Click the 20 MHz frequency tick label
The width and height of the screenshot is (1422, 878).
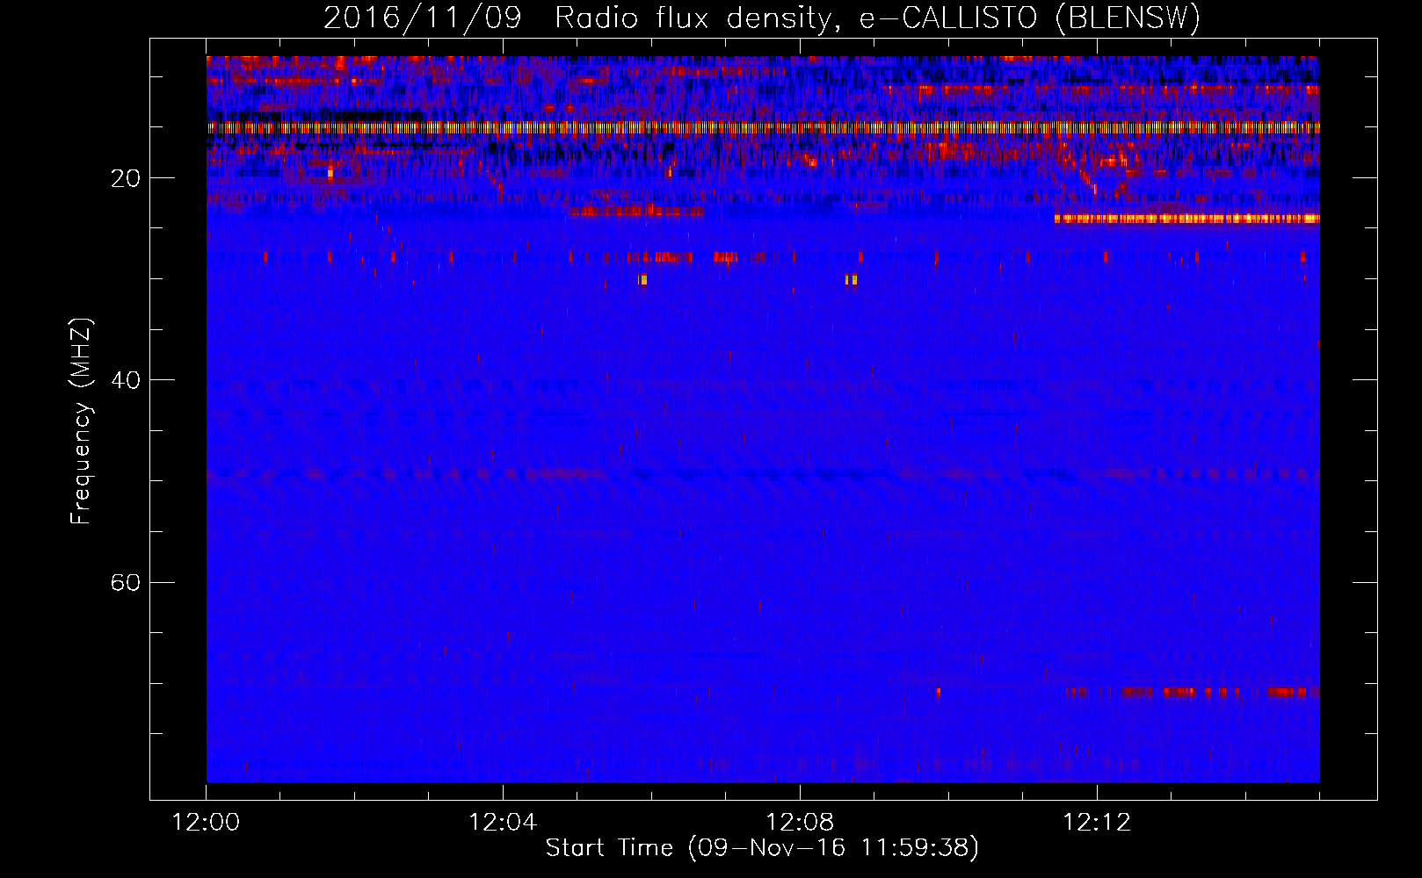coord(126,178)
